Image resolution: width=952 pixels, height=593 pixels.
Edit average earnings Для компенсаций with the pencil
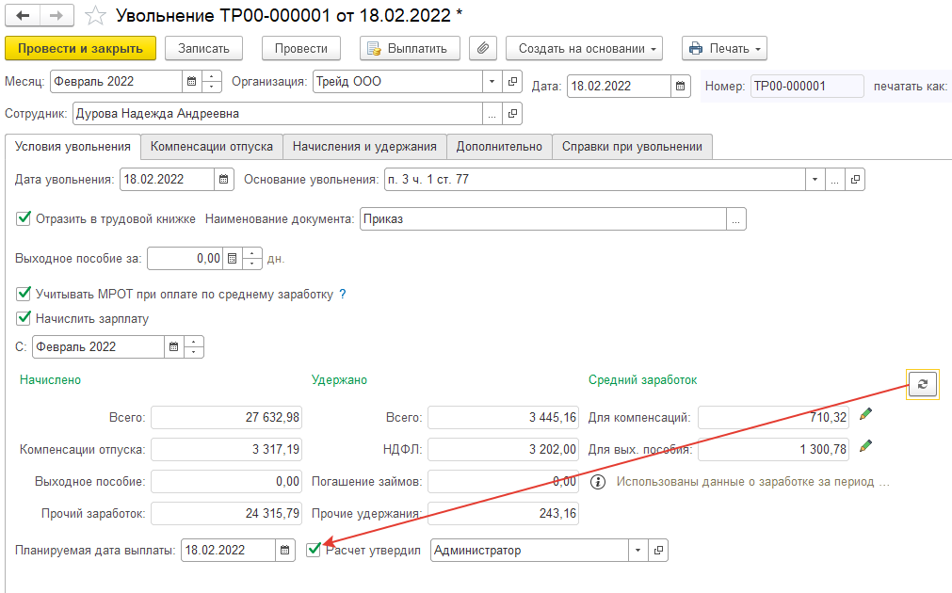tap(865, 414)
